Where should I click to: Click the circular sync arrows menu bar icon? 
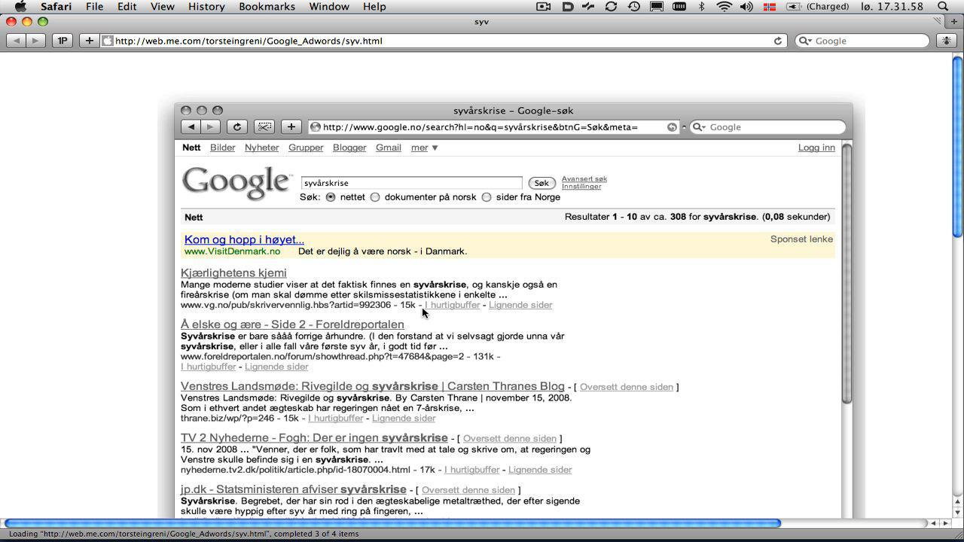point(611,7)
